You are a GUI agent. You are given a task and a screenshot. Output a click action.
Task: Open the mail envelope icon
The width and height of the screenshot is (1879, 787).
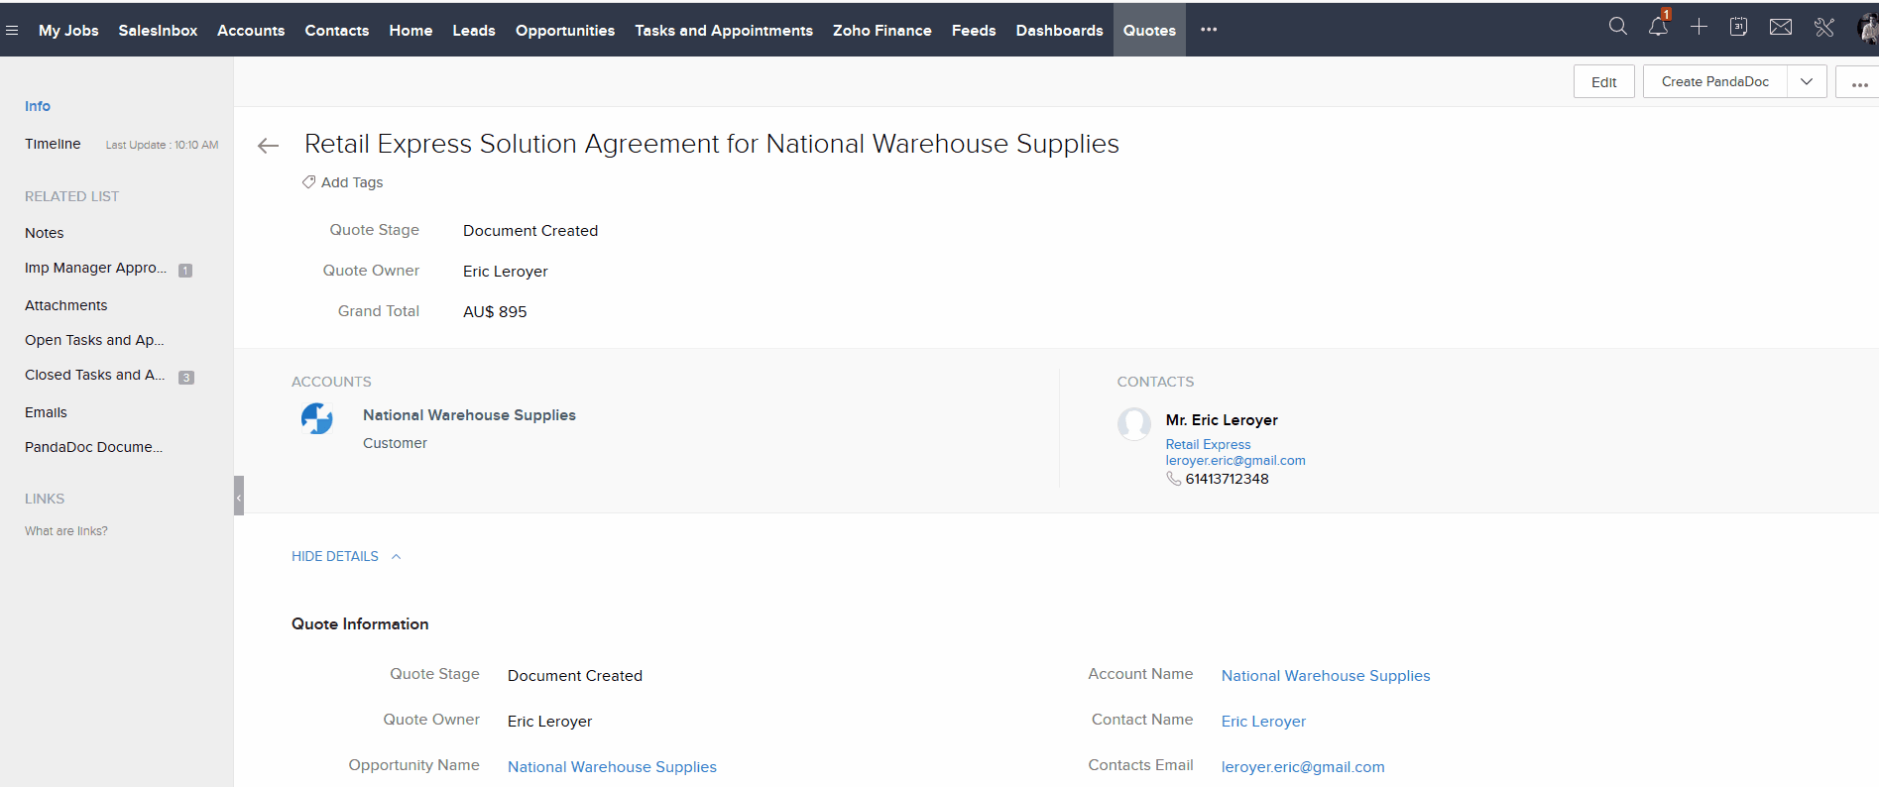1781,27
